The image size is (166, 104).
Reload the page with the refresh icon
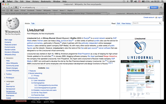pos(148,8)
